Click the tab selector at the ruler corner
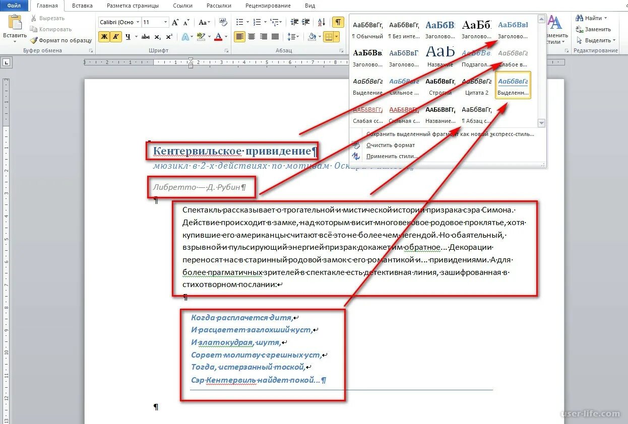 point(7,62)
